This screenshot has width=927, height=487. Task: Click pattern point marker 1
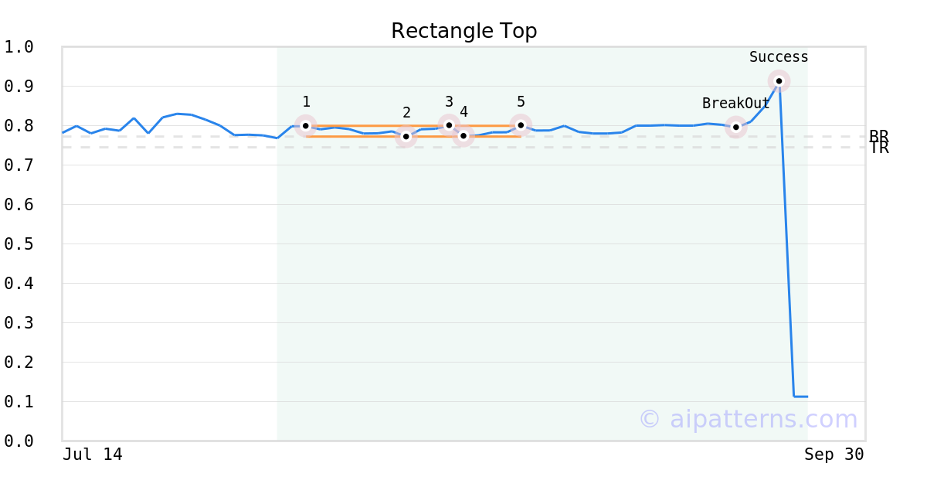click(306, 125)
